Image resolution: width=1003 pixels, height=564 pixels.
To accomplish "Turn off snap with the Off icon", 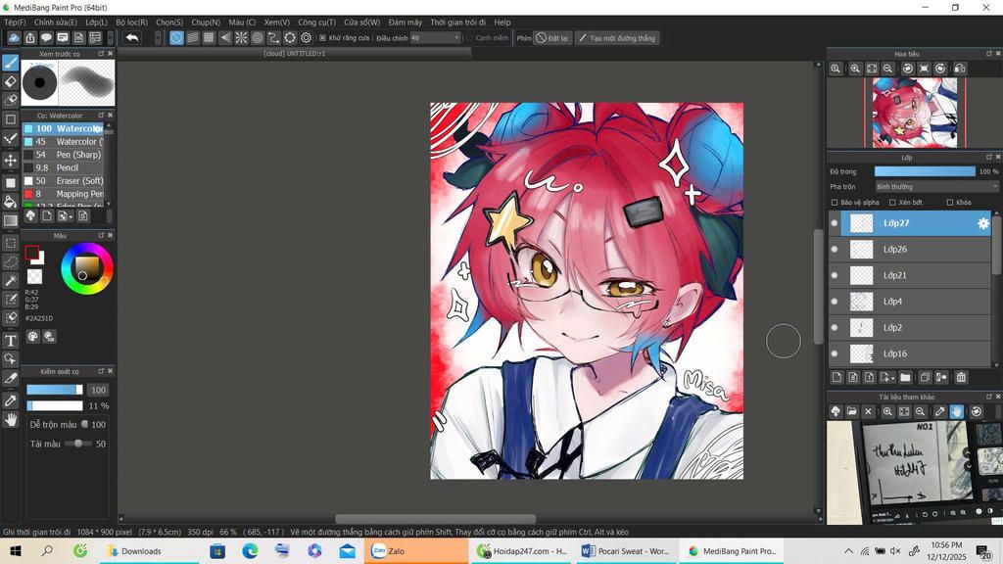I will 176,38.
